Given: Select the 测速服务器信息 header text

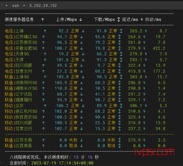Looking at the screenshot, I should point(19,20).
